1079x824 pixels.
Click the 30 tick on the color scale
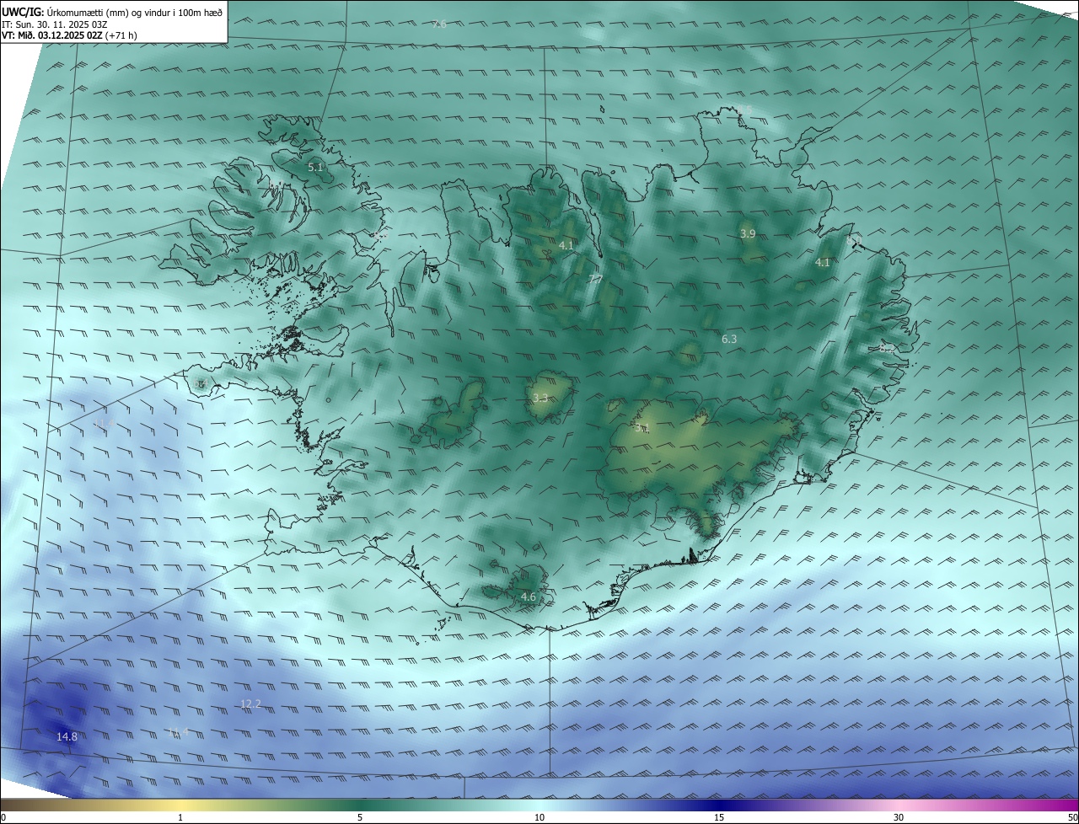pyautogui.click(x=899, y=817)
